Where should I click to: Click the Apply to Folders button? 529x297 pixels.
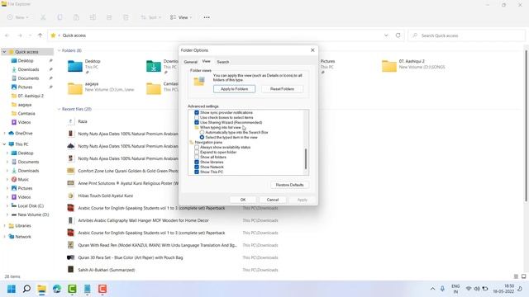tap(234, 89)
